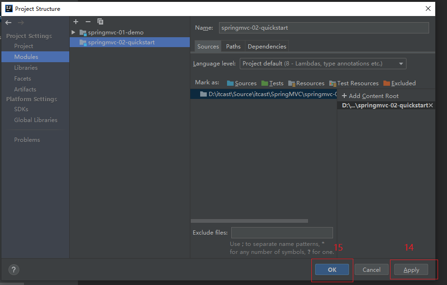This screenshot has height=285, width=447.
Task: Mark folder as Excluded
Action: (399, 83)
